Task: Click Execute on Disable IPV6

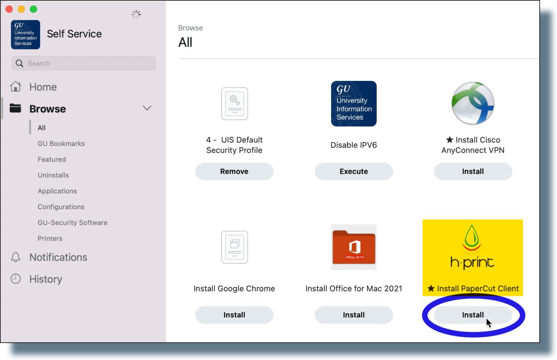Action: point(354,171)
